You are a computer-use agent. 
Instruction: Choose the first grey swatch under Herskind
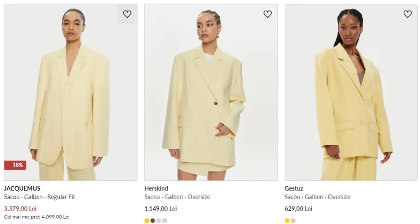coord(159,220)
